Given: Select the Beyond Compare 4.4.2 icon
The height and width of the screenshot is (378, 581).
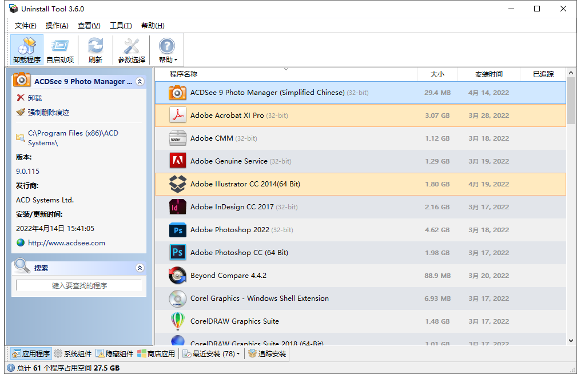Looking at the screenshot, I should pos(177,276).
